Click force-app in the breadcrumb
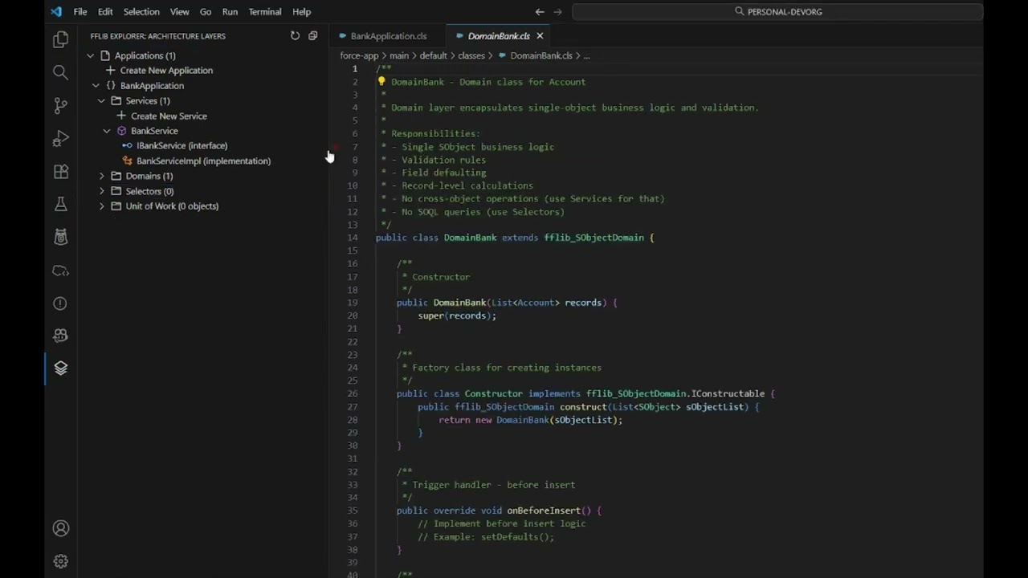The width and height of the screenshot is (1028, 578). click(x=359, y=55)
